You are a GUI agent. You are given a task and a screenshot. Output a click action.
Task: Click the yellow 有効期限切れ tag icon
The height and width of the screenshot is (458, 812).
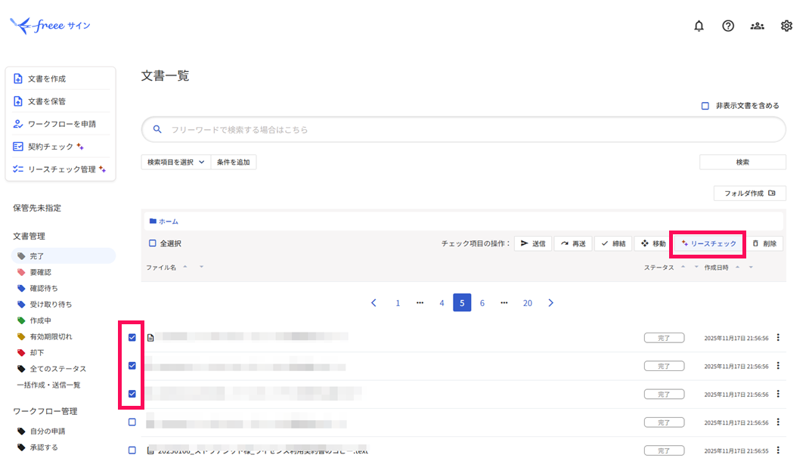(x=21, y=336)
